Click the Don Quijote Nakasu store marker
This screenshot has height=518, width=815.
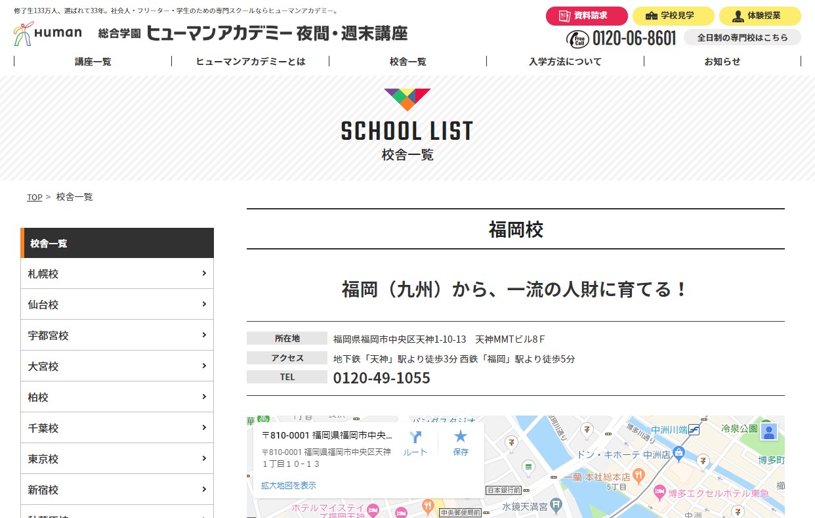(x=679, y=452)
